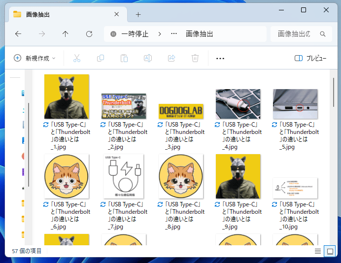This screenshot has width=341, height=263.
Task: Go up one level with the up arrow
Action: 66,34
